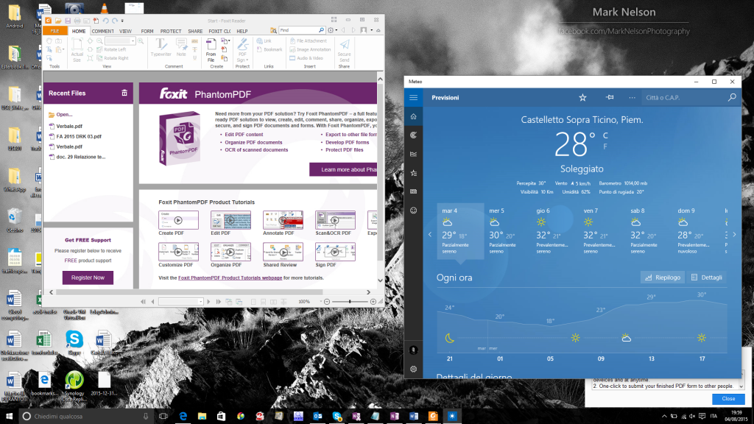Viewport: 754px width, 424px height.
Task: Click Bookmark in the Links group
Action: point(269,49)
